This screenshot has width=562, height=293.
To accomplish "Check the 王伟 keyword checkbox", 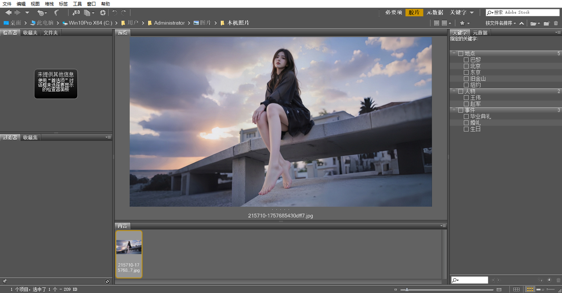I will (x=466, y=97).
